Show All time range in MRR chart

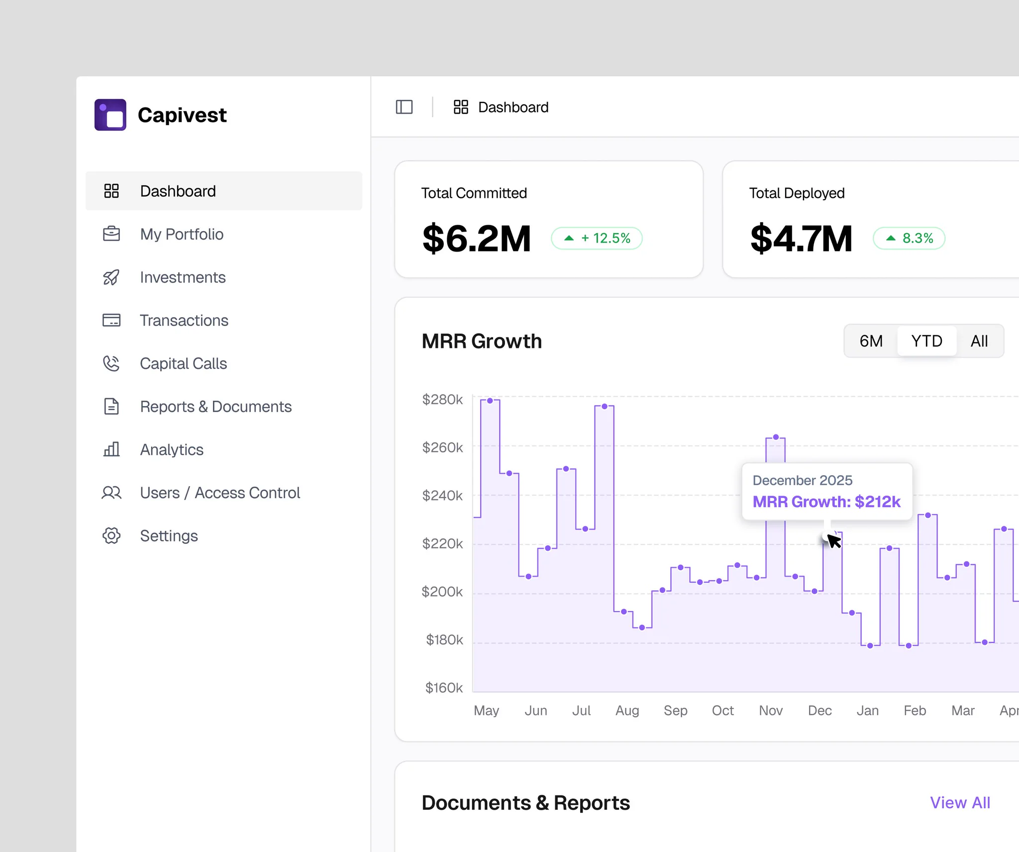click(979, 341)
